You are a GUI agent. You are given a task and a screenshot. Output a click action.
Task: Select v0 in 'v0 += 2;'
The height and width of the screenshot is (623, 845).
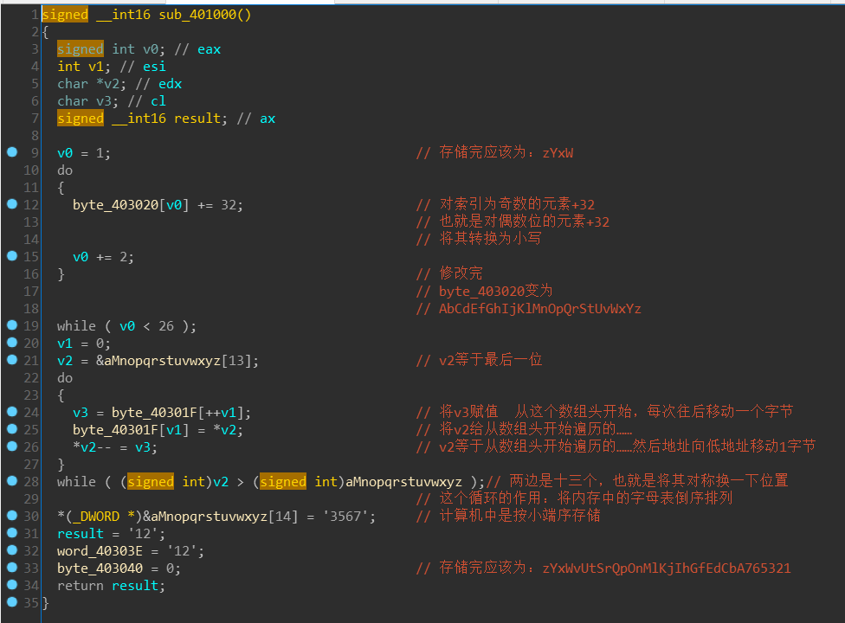pyautogui.click(x=81, y=257)
